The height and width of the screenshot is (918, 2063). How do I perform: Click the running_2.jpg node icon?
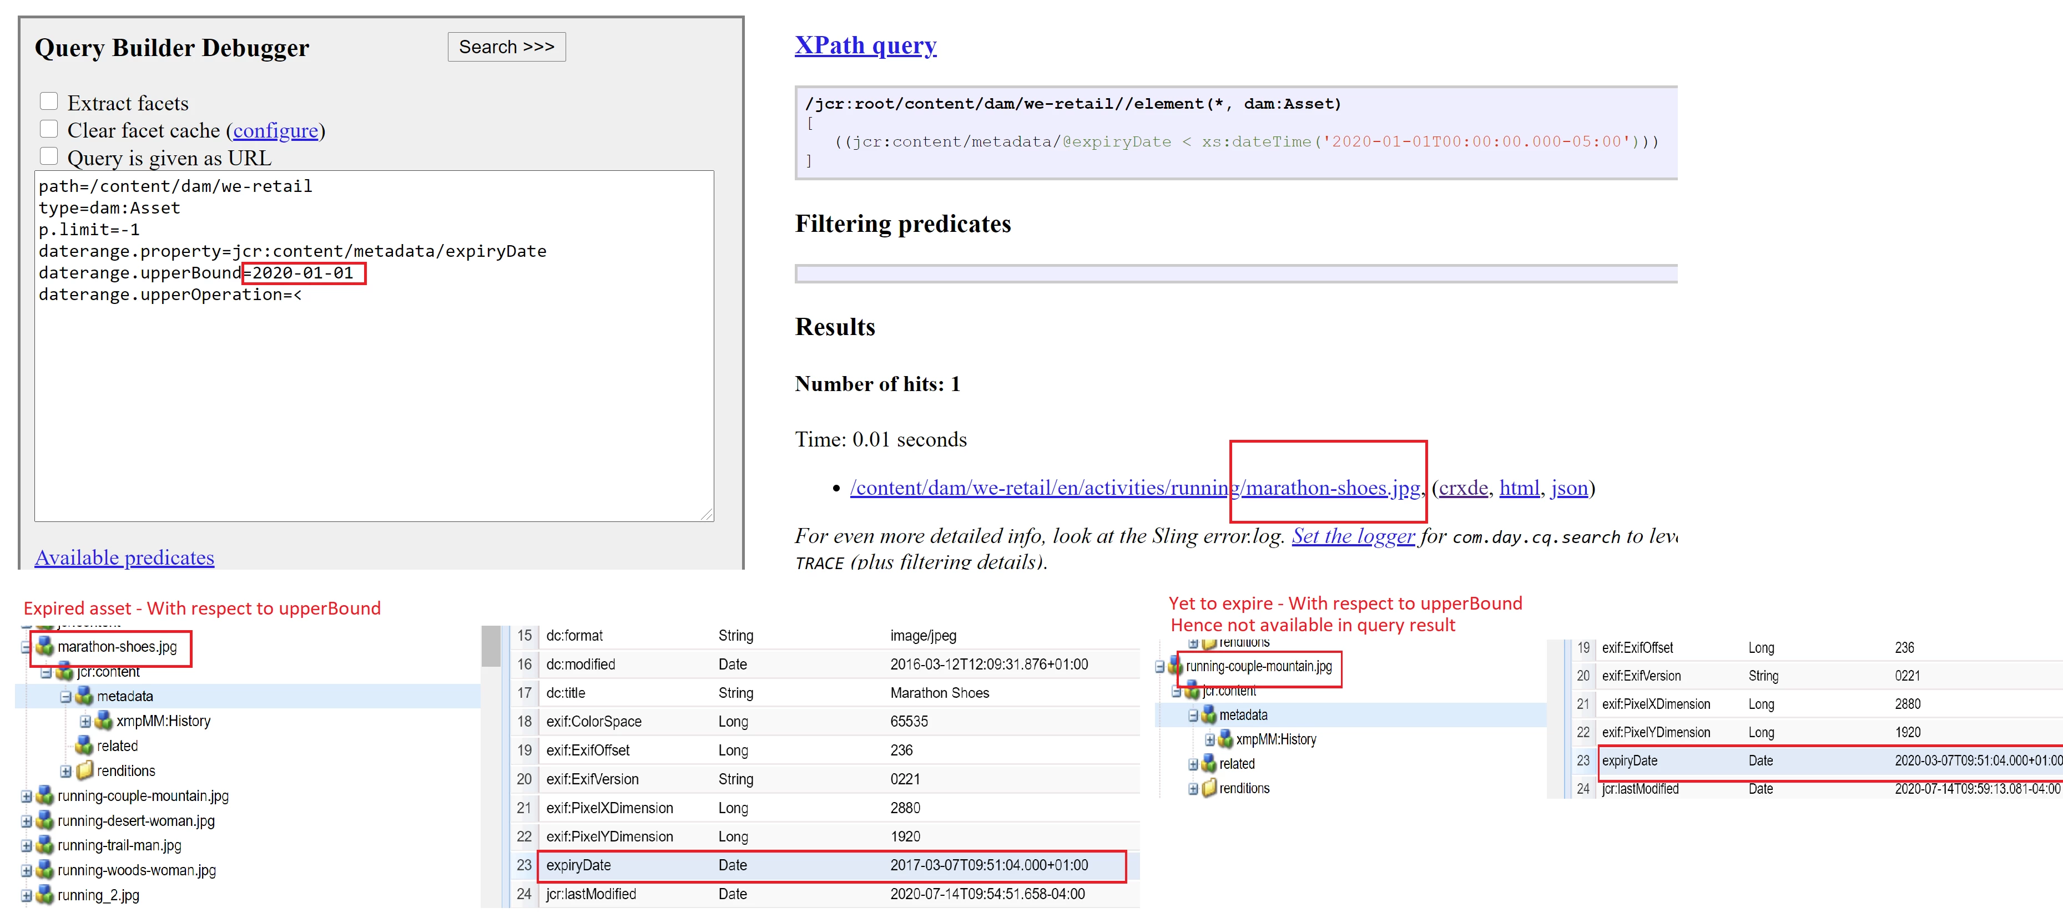pos(45,896)
